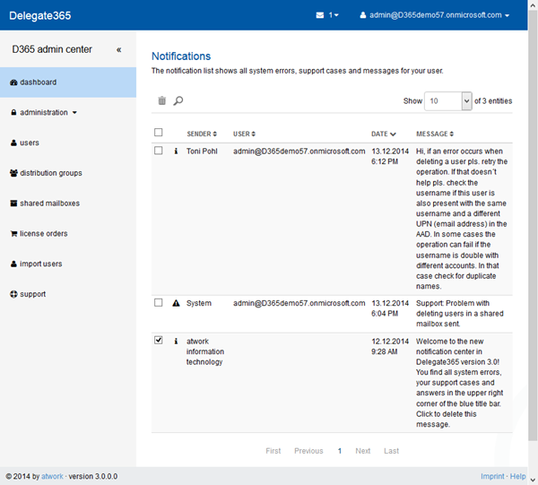The image size is (538, 485).
Task: Toggle the select-all checkbox in table header
Action: [158, 133]
